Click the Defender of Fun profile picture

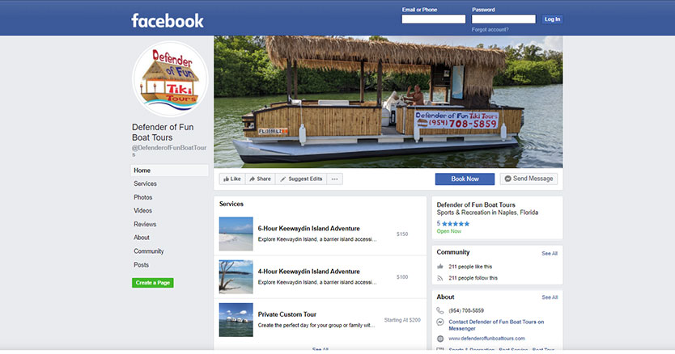(170, 79)
